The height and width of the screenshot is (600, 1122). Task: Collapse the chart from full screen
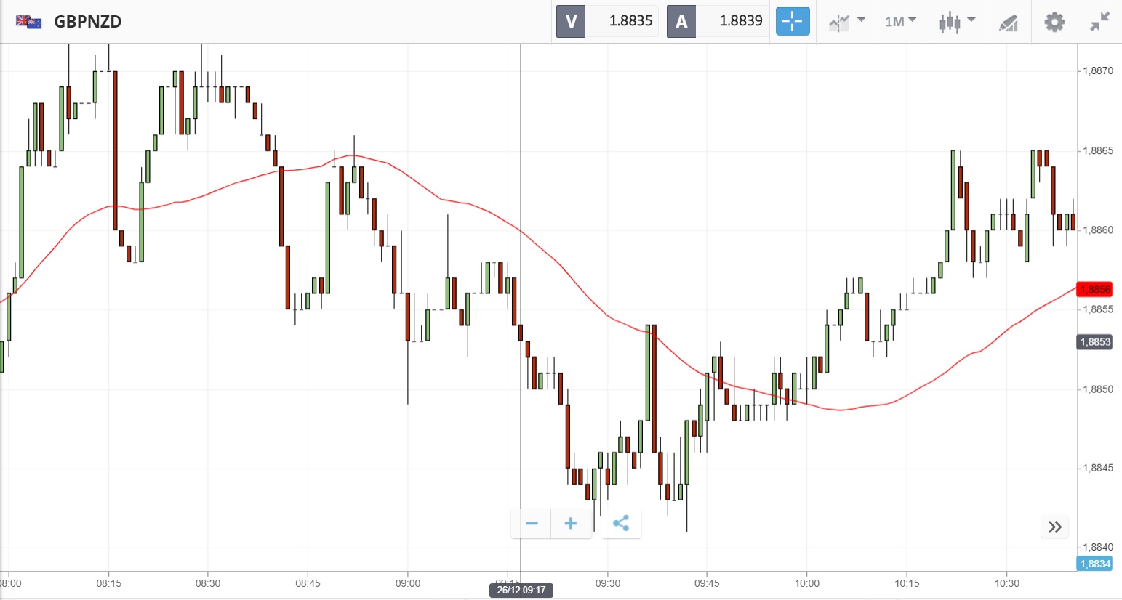click(1099, 22)
